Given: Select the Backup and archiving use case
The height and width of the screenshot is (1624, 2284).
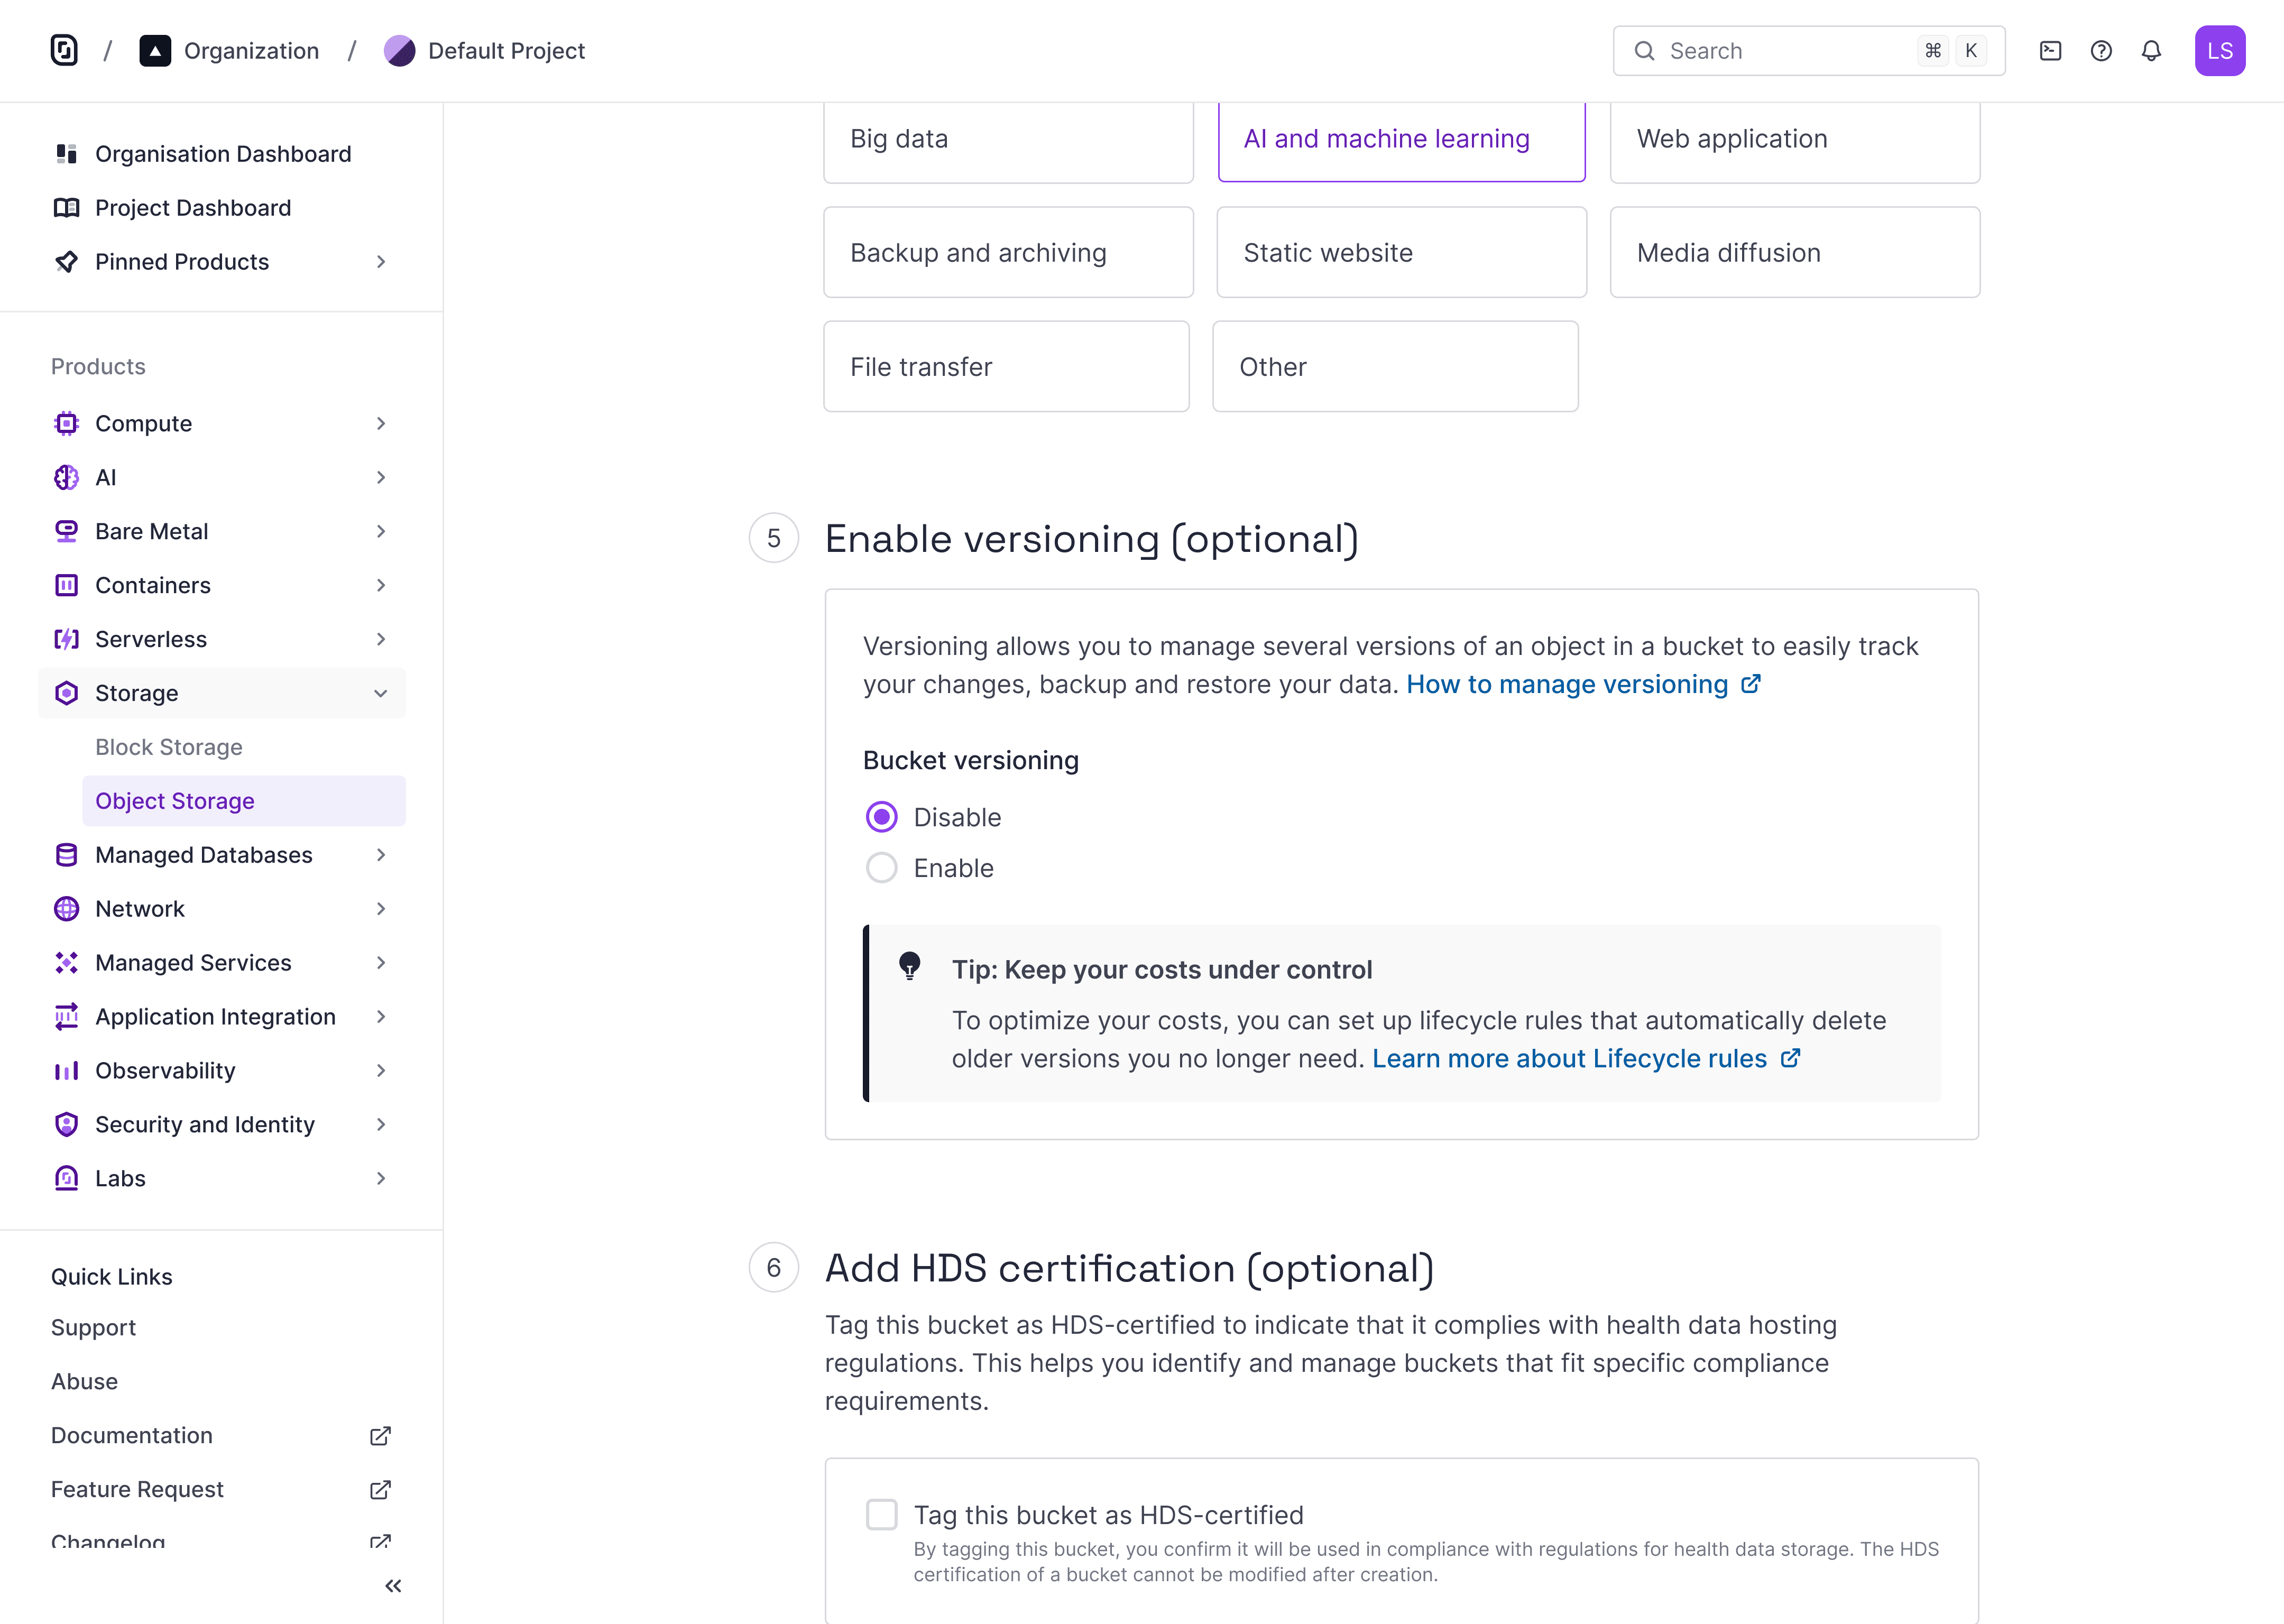Looking at the screenshot, I should coord(1007,253).
